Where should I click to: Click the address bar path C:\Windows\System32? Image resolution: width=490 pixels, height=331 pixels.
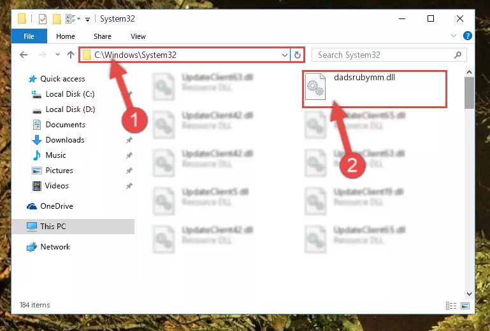[135, 55]
